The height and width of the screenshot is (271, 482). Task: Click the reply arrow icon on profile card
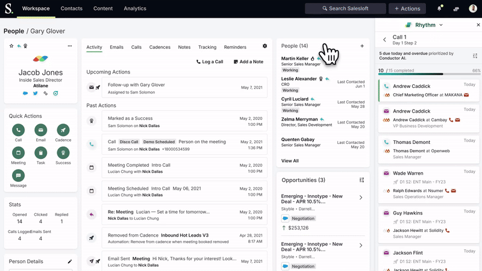(x=19, y=46)
